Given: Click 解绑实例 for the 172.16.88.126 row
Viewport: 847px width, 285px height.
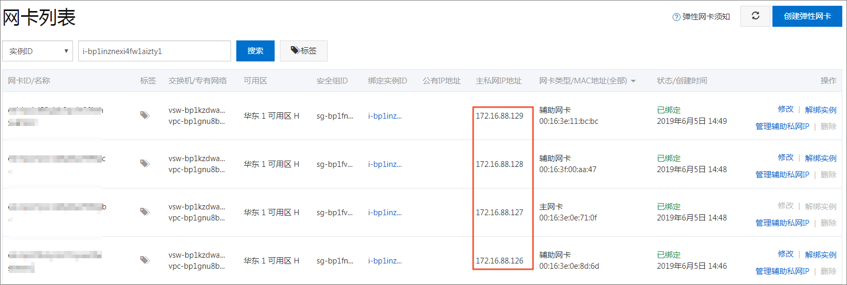Looking at the screenshot, I should coord(821,255).
